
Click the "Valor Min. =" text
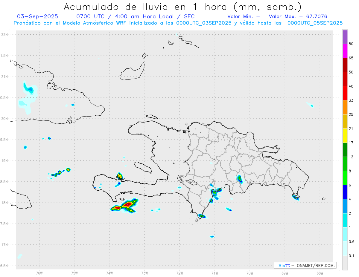tap(244, 16)
